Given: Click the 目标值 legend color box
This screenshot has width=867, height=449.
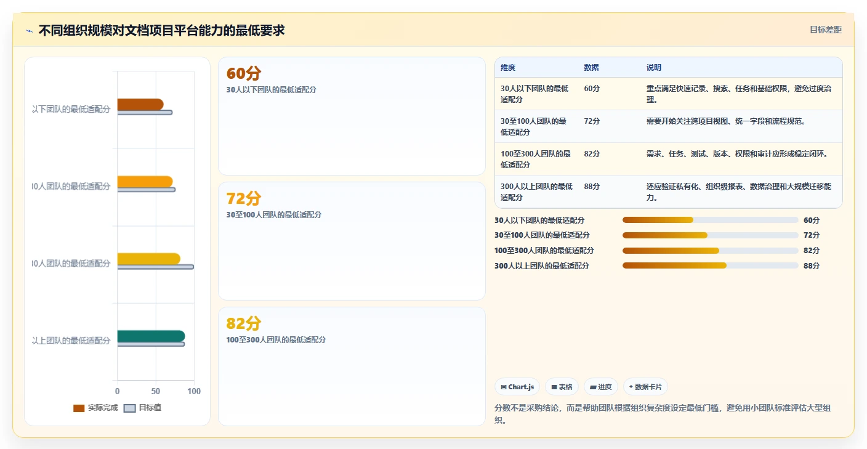Looking at the screenshot, I should point(129,408).
